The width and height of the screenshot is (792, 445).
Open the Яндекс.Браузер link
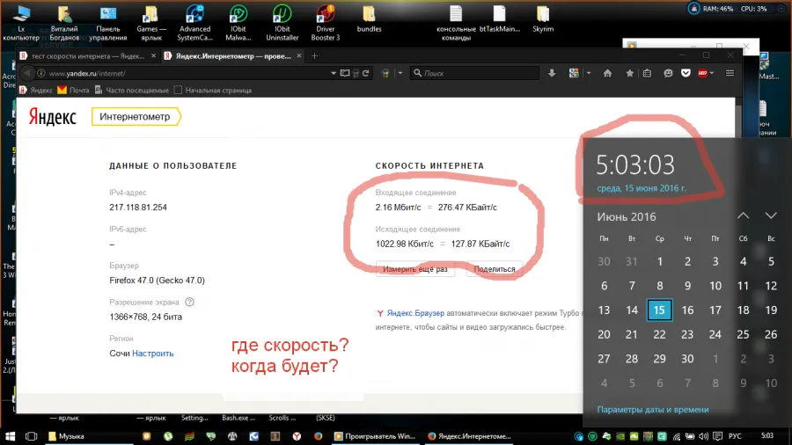click(415, 313)
